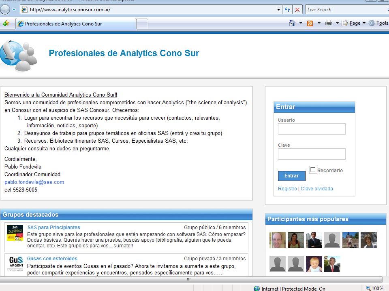Screen dimensions: 389x291
Task: Click the red Stop loading icon
Action: pyautogui.click(x=297, y=10)
